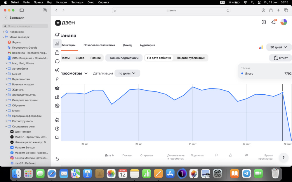Screen dimensions: 292x182
Task: Click the crown icon in sidebar
Action: click(x=57, y=88)
